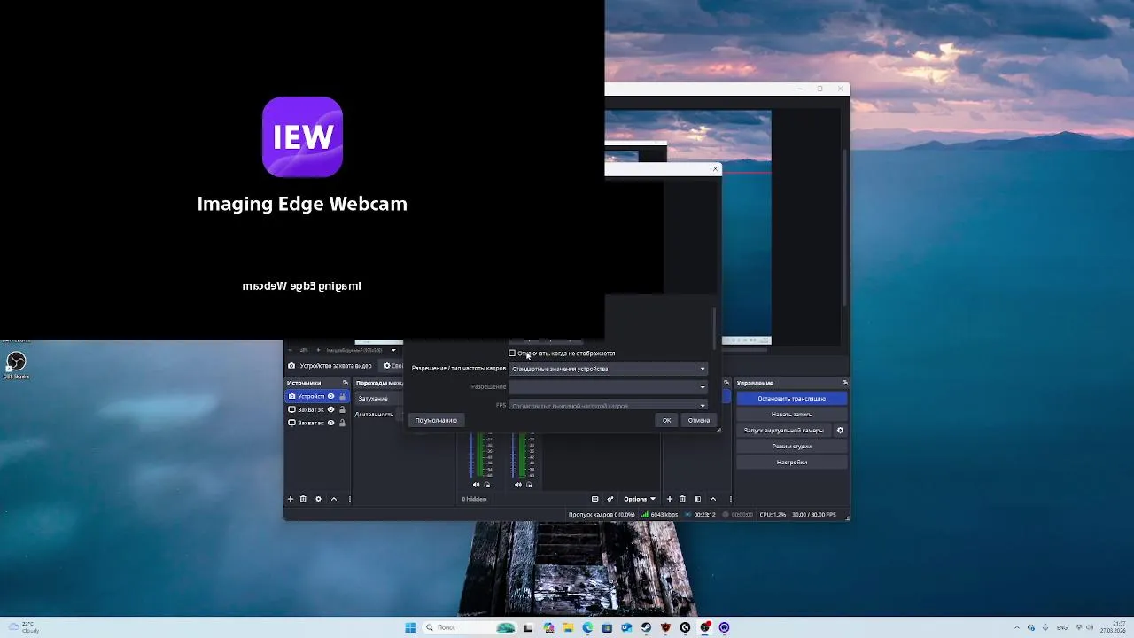Open the Затухание transition dropdown
The height and width of the screenshot is (638, 1134).
[x=378, y=399]
